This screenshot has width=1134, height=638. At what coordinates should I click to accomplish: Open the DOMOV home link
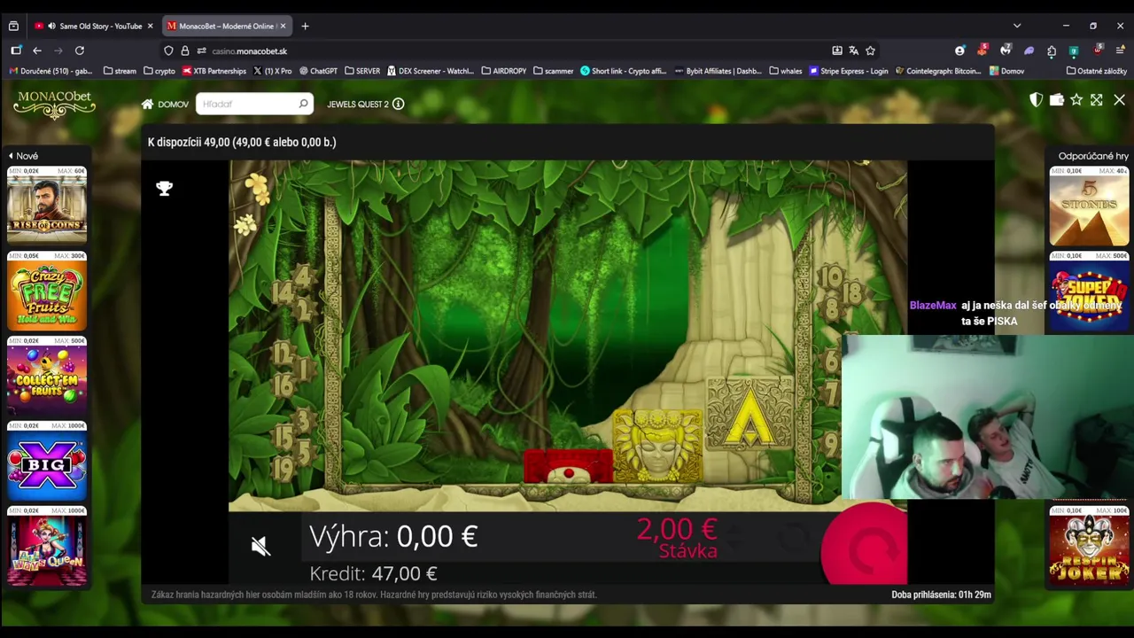[165, 105]
